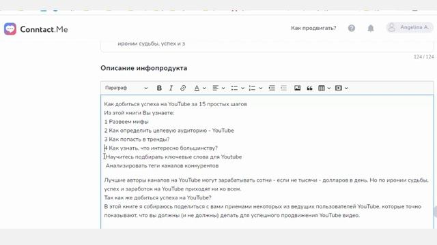Insert a table via toolbar icon
Image resolution: width=437 pixels, height=245 pixels.
tap(322, 88)
